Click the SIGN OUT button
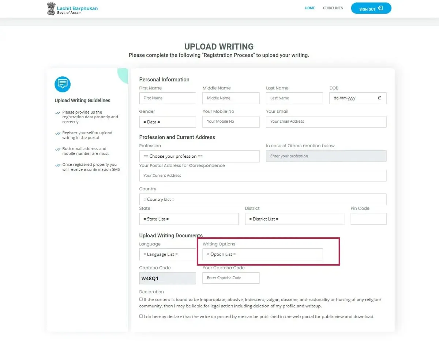439x341 pixels. point(371,8)
